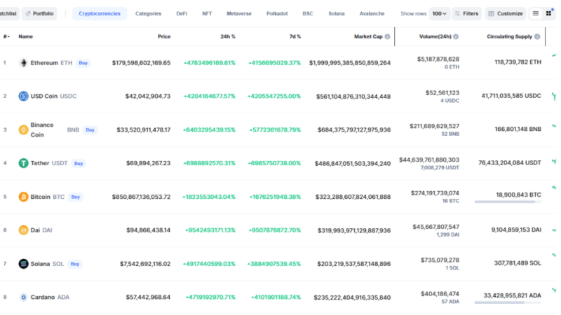Click USD Coin volume $52,561,123
Image resolution: width=561 pixels, height=315 pixels.
click(x=442, y=93)
